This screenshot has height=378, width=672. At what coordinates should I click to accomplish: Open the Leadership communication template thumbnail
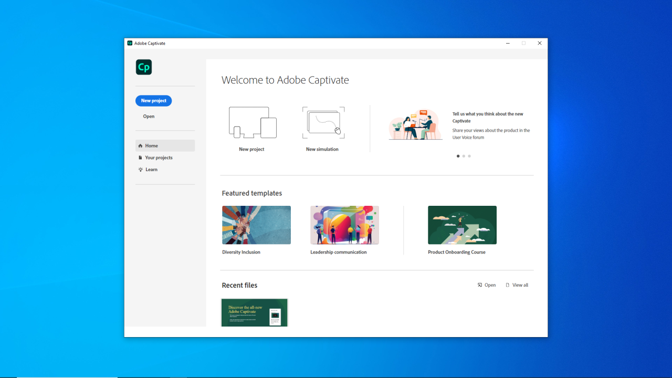[344, 225]
